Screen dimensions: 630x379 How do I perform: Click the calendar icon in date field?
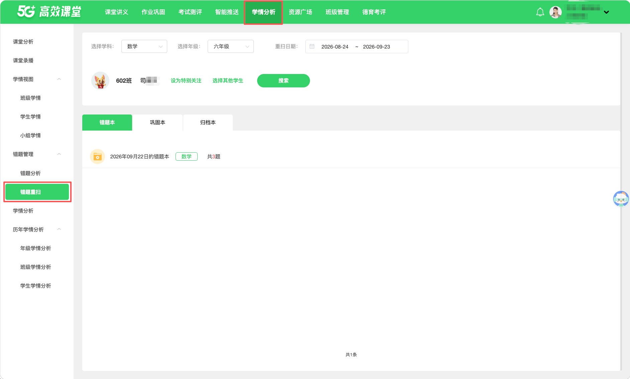point(312,47)
